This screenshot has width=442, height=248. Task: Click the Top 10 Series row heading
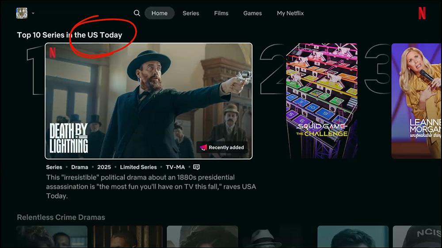click(69, 35)
